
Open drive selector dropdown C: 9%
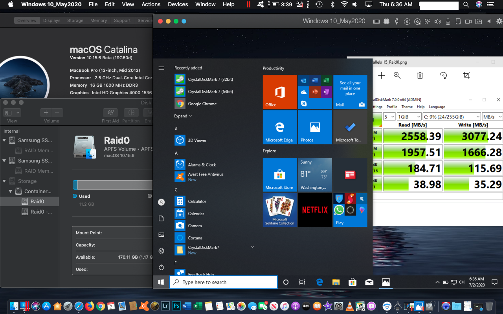point(452,117)
